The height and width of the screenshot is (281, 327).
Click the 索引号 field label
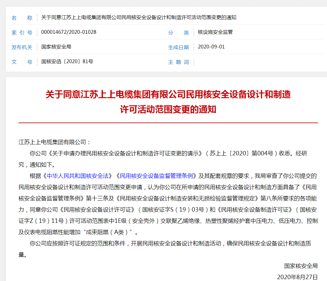click(22, 33)
